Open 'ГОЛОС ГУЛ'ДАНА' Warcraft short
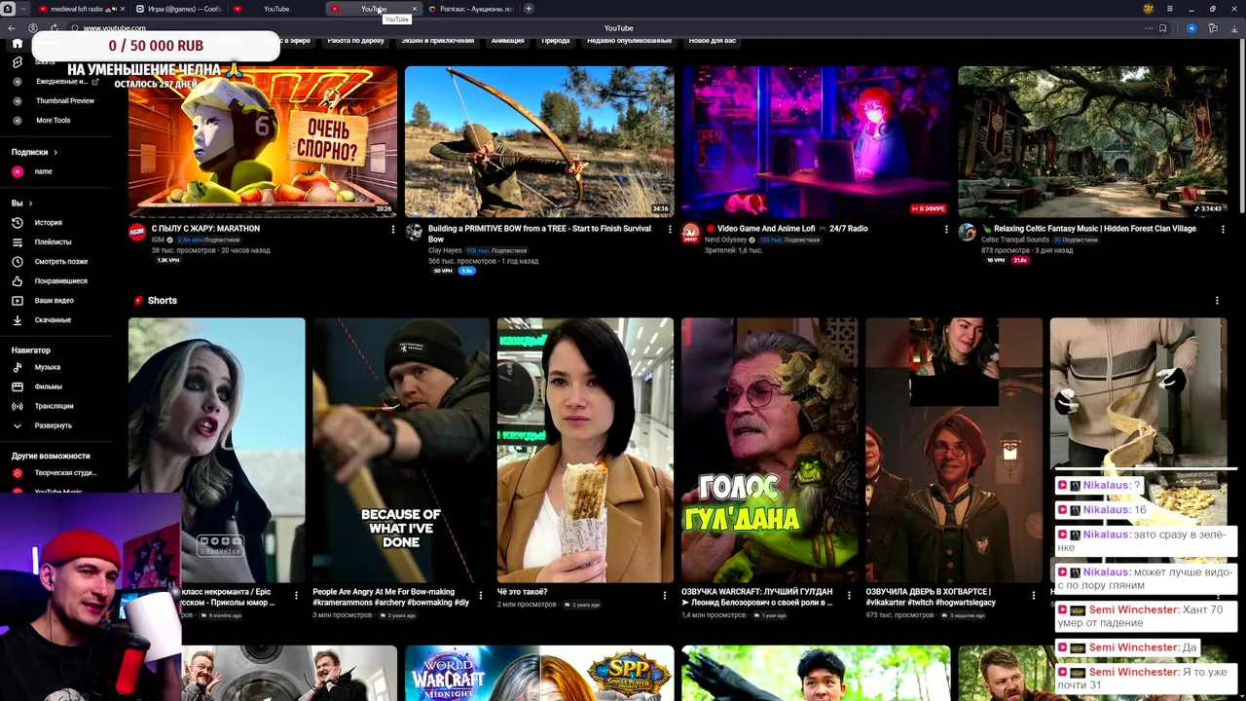Viewport: 1246px width, 701px height. point(769,450)
